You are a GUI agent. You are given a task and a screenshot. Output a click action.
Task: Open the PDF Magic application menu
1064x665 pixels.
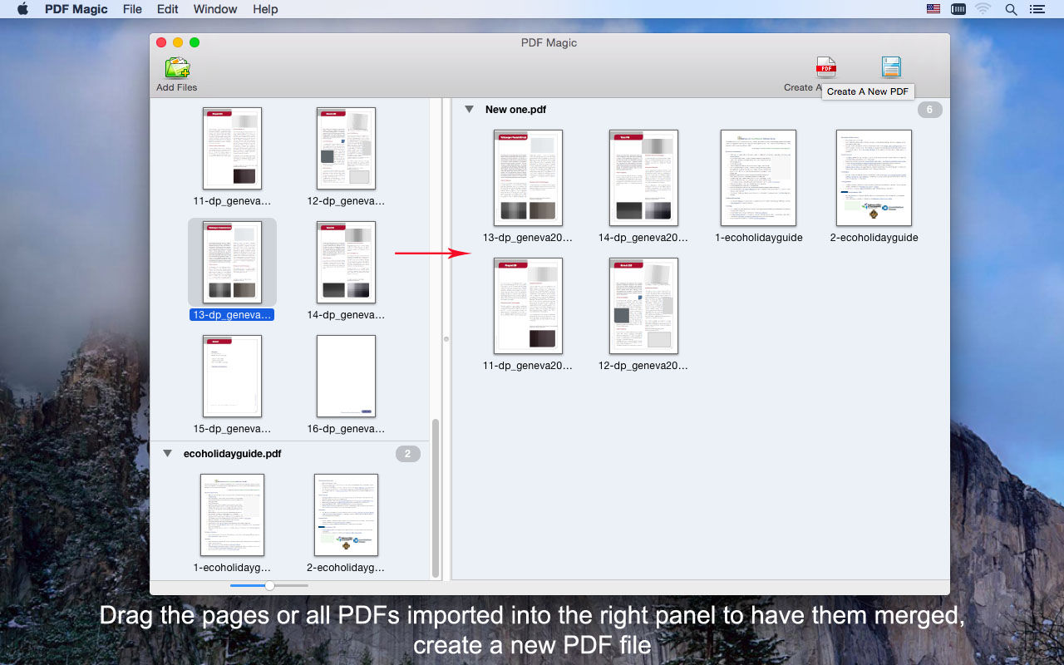[x=76, y=9]
